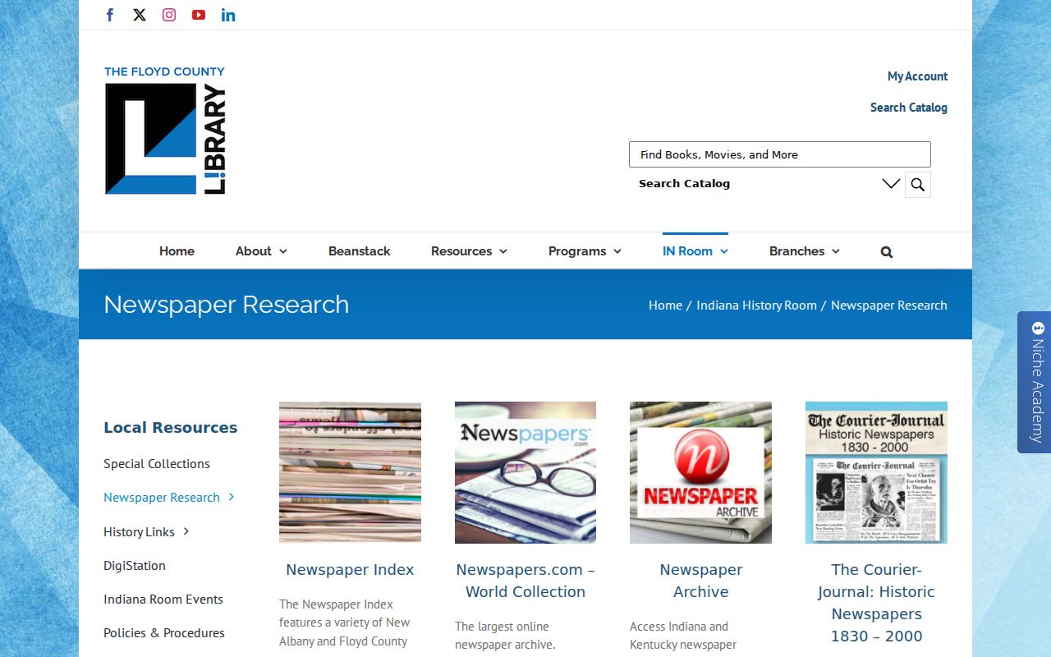The height and width of the screenshot is (657, 1051).
Task: Expand the Resources menu
Action: 469,251
